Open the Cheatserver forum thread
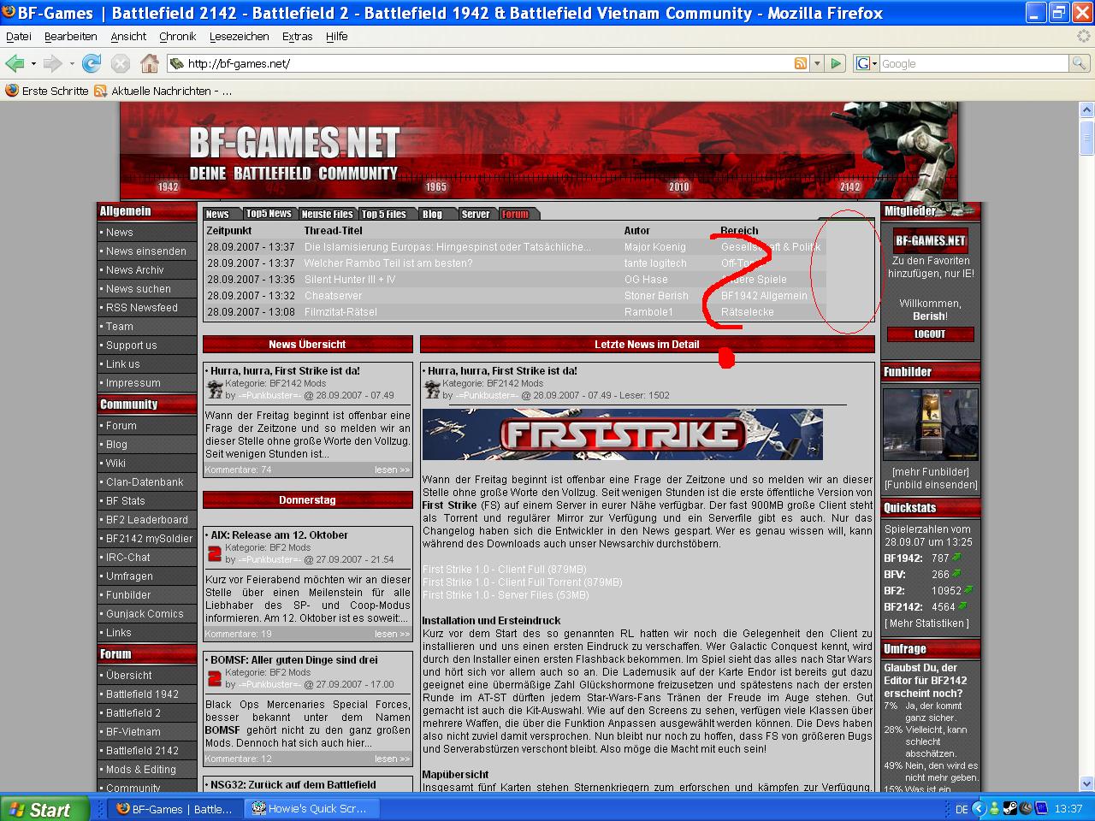This screenshot has width=1095, height=821. (333, 296)
